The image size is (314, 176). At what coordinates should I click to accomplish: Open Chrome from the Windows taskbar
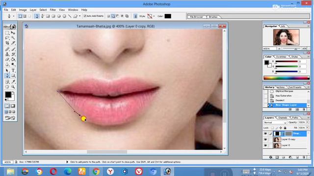click(x=96, y=172)
